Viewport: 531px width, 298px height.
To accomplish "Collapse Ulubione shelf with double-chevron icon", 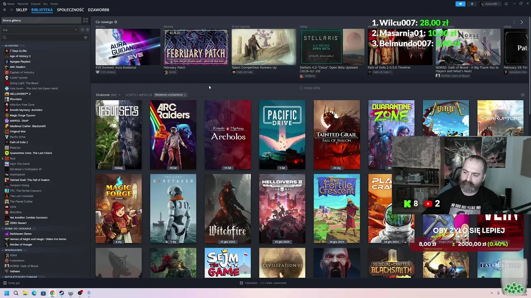I will tap(522, 95).
